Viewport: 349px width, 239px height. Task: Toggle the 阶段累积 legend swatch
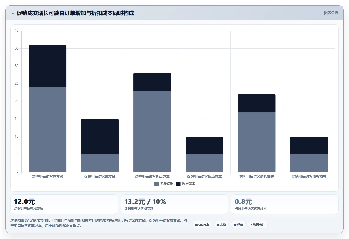coord(156,184)
